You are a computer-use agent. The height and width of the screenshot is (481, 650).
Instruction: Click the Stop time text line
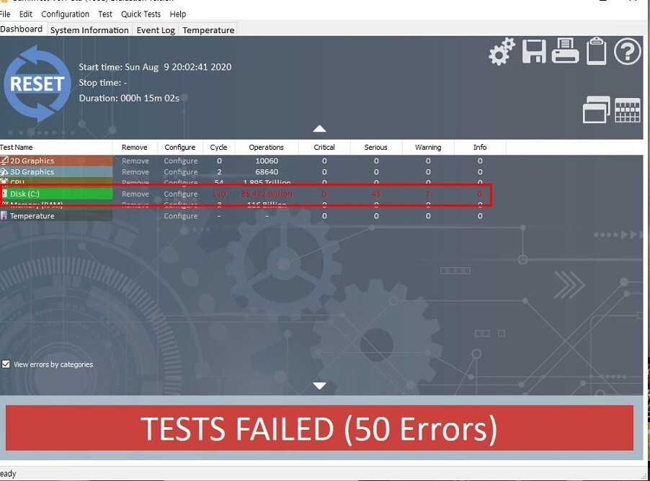pos(103,82)
